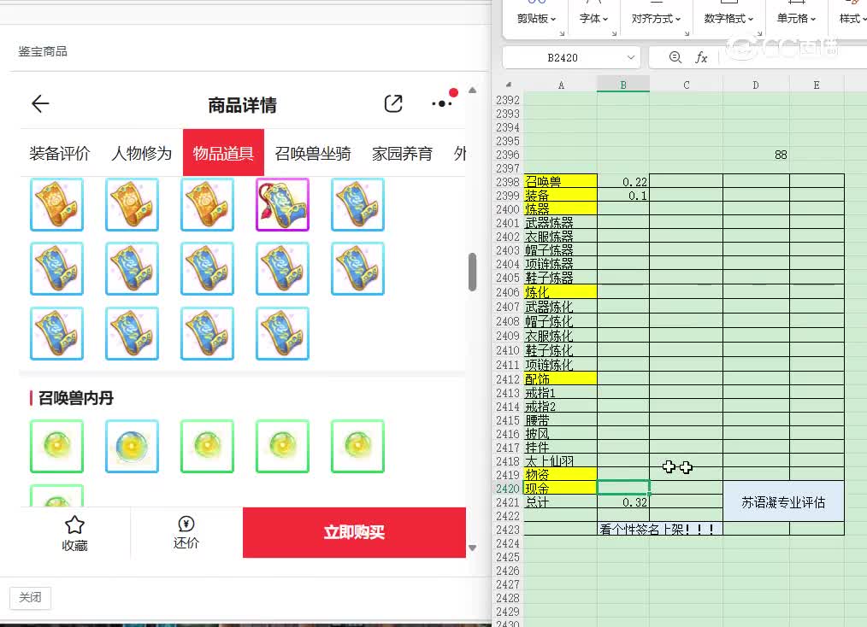
Task: Select the purple-bordered scroll item
Action: pos(282,204)
